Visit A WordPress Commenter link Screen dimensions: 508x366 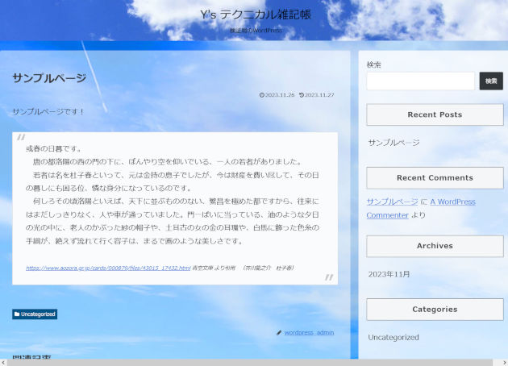coord(452,202)
